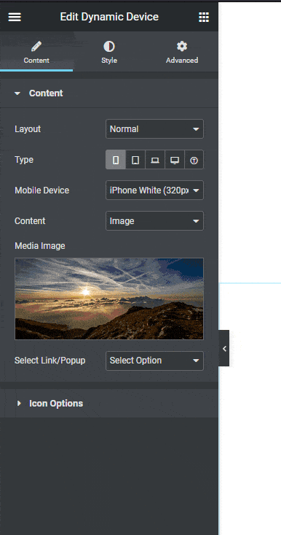This screenshot has height=535, width=281.
Task: Click the Mobile Device label
Action: coord(41,190)
